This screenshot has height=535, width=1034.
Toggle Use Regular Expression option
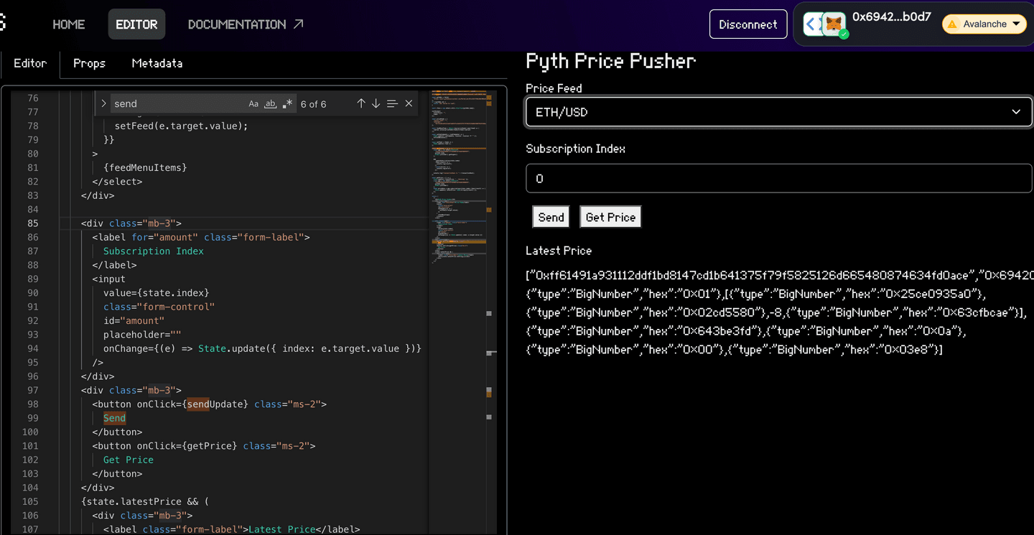pyautogui.click(x=287, y=104)
